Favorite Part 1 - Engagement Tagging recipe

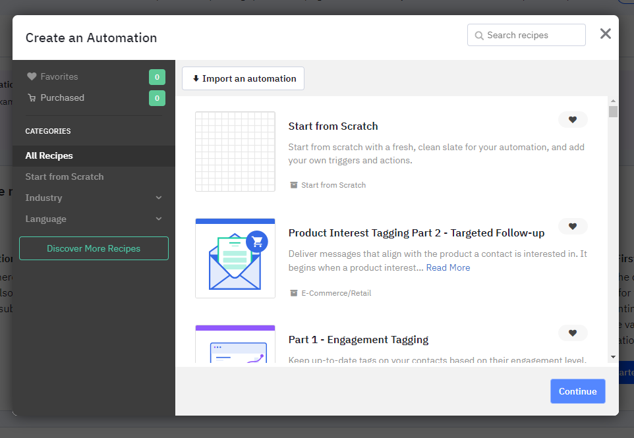tap(572, 333)
